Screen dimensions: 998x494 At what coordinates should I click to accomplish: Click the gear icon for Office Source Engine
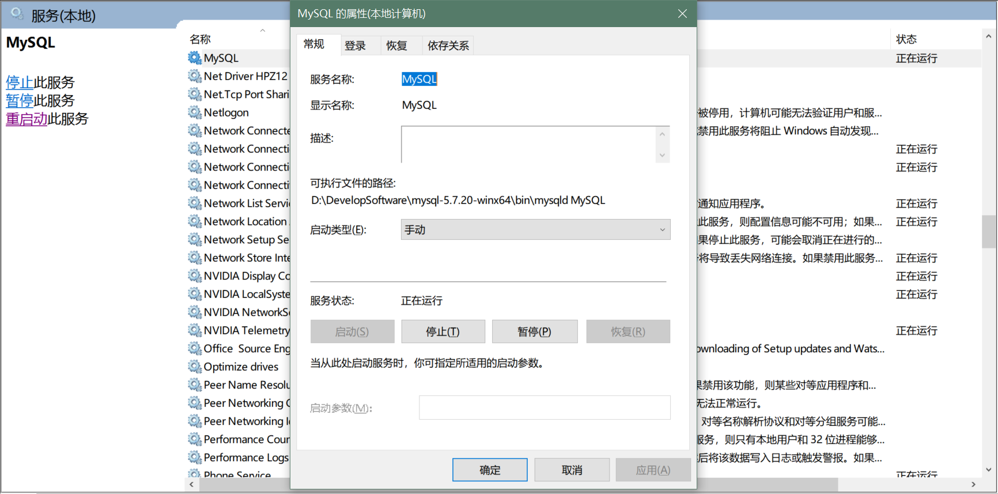pyautogui.click(x=195, y=348)
